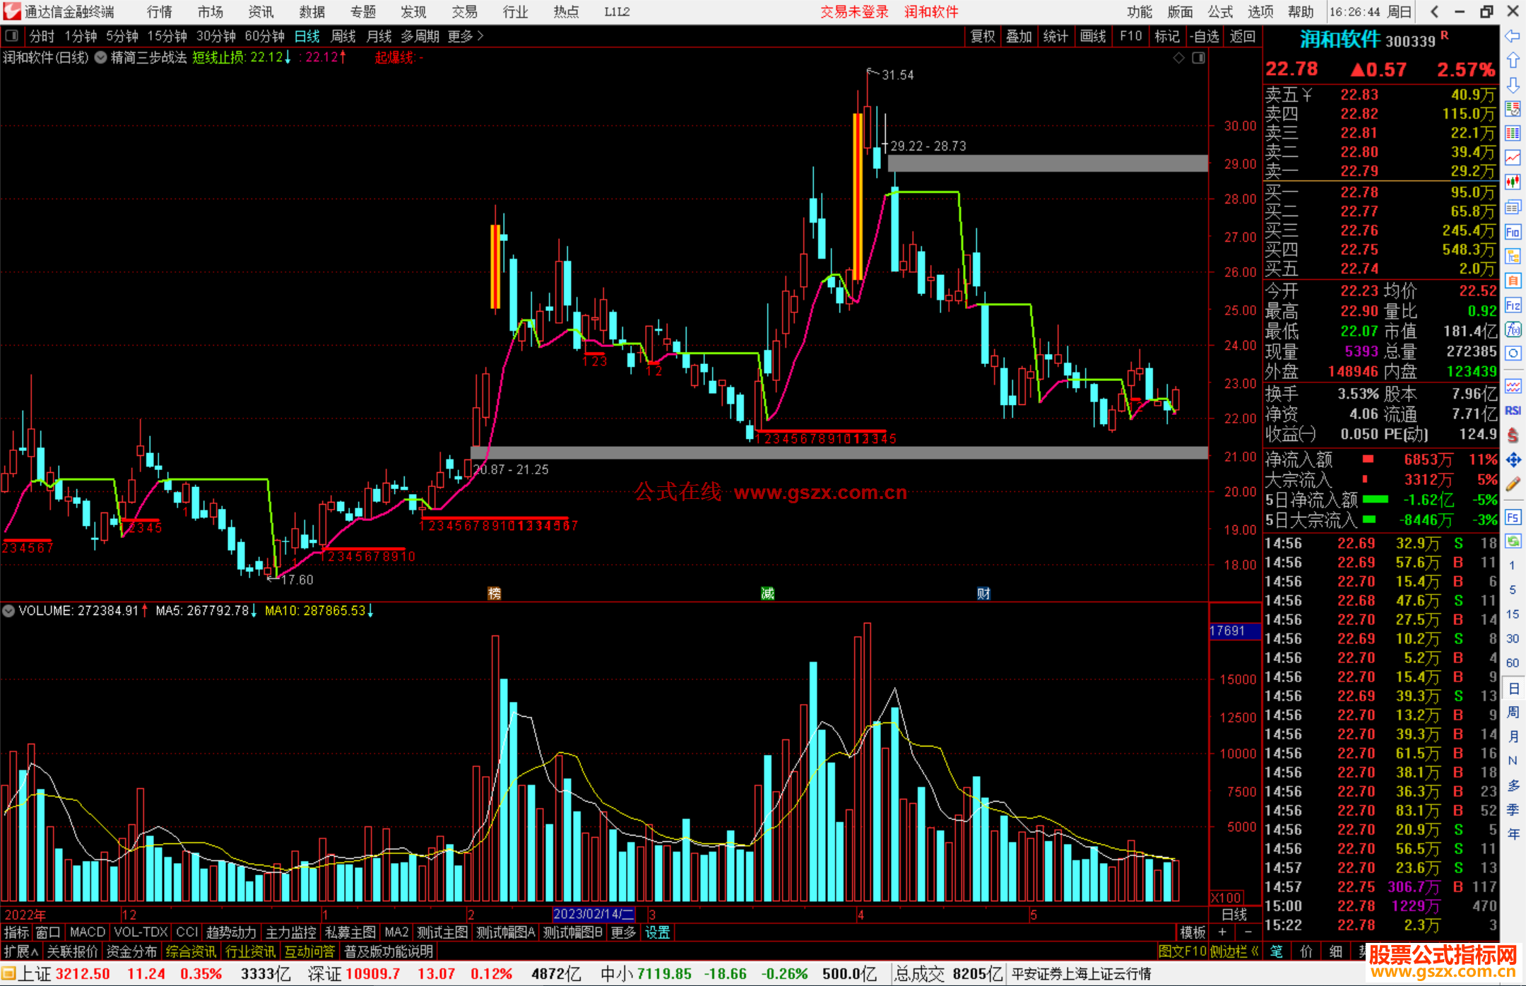Click the 设置 settings link
The width and height of the screenshot is (1526, 986).
[657, 932]
